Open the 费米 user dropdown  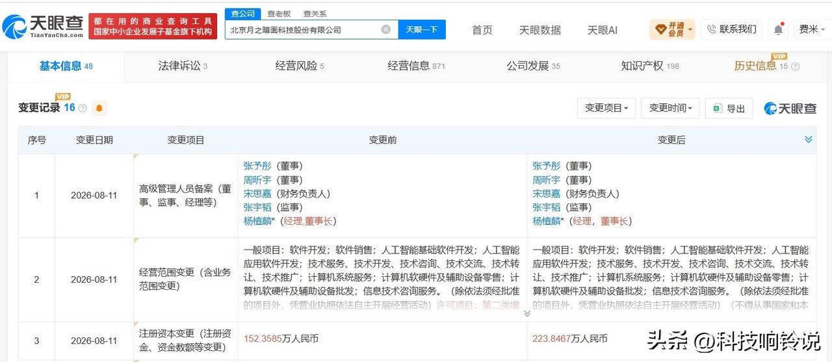pos(811,29)
